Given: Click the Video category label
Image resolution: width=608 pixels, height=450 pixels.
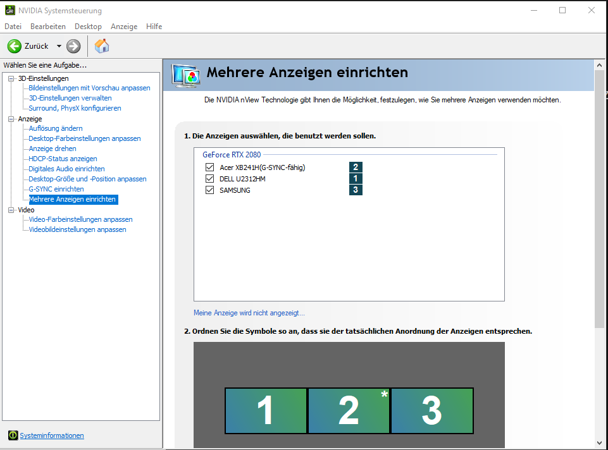Looking at the screenshot, I should click(26, 210).
